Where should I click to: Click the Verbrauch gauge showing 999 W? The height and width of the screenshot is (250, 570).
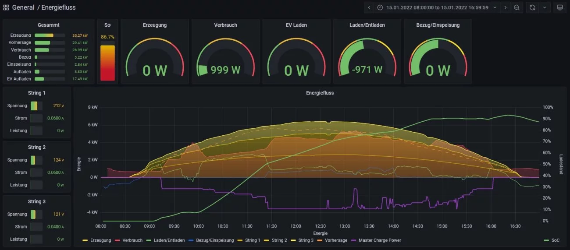225,61
